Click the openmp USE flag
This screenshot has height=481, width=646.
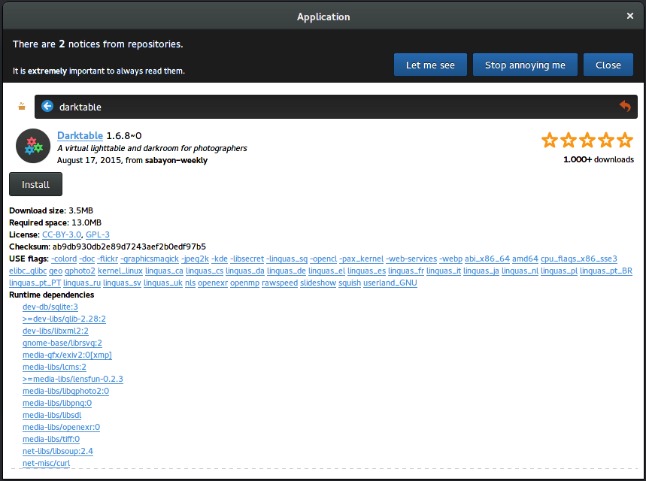244,283
